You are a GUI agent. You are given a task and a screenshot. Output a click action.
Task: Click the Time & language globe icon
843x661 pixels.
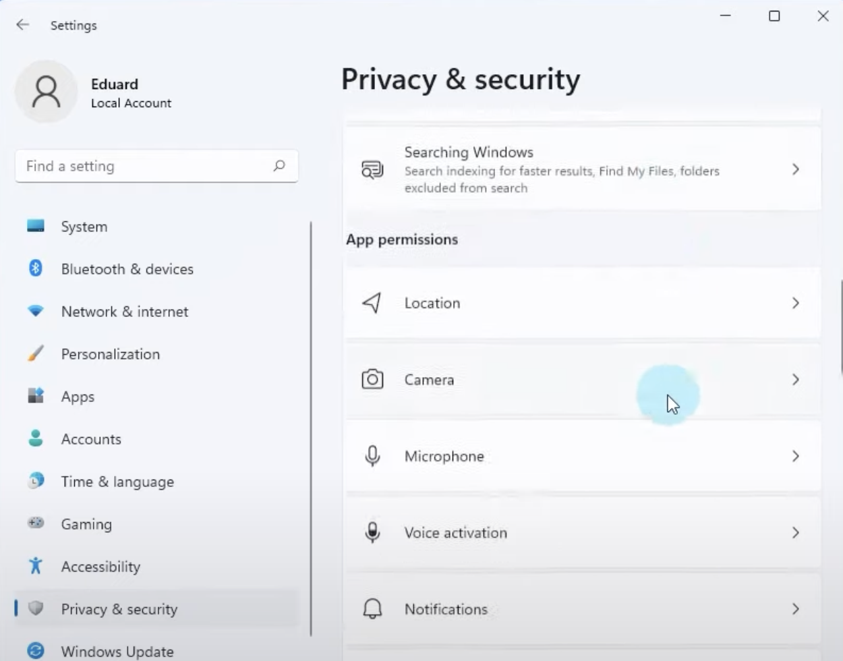(x=36, y=481)
